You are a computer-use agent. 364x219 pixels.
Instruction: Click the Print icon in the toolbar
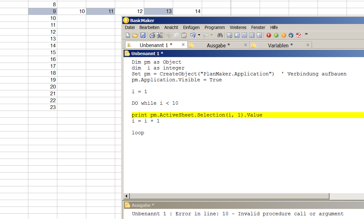coord(152,35)
